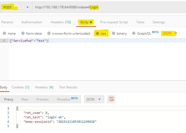Screen dimensions: 186x133
Task: Open the POST method dropdown
Action: (16, 7)
